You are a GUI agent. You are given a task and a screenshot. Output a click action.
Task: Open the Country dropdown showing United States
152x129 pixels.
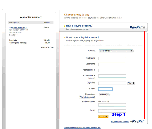[116, 51]
